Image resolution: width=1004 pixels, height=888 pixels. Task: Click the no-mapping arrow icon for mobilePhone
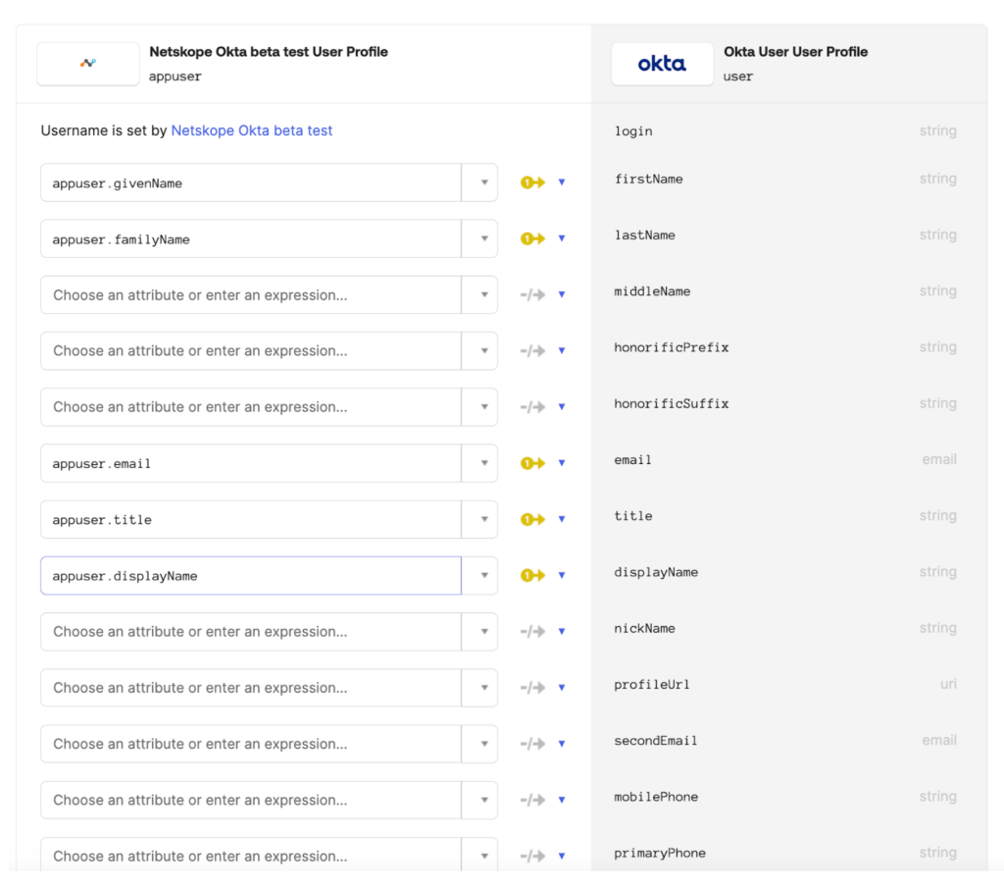[532, 800]
